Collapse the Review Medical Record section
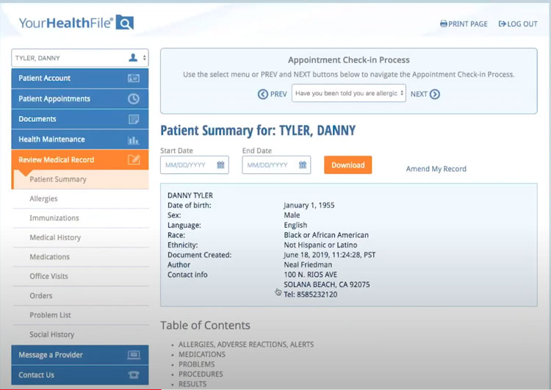The height and width of the screenshot is (390, 551). pos(79,159)
